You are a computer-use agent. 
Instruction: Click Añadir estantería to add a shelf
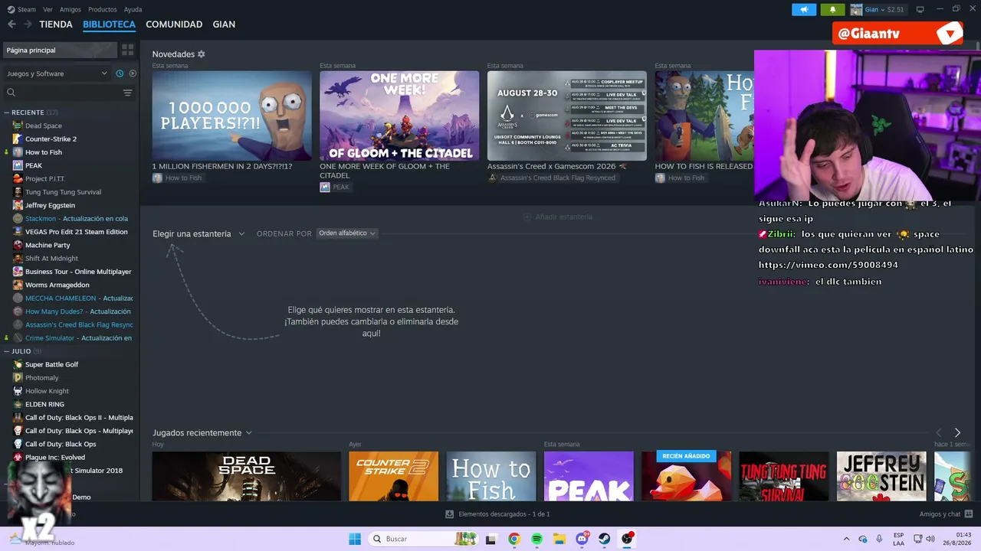pyautogui.click(x=557, y=217)
